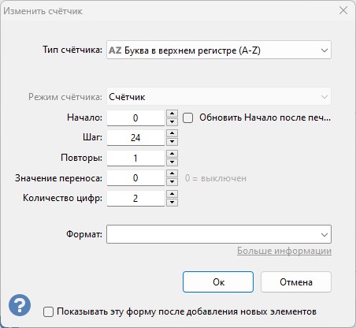
Task: Toggle Показывать эту форму после добавления checkbox
Action: pyautogui.click(x=48, y=311)
